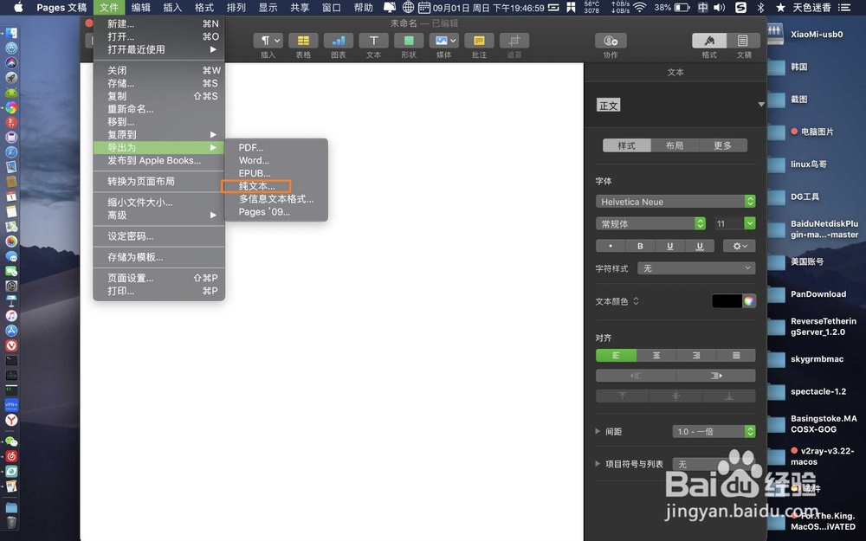Image resolution: width=866 pixels, height=541 pixels.
Task: Open the 协作 collaboration panel
Action: (611, 40)
